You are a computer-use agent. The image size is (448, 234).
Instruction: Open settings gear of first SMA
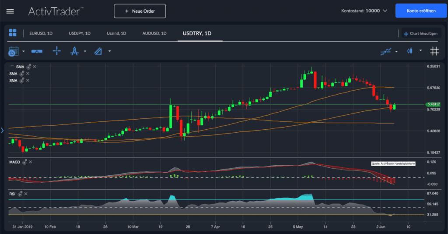28,67
